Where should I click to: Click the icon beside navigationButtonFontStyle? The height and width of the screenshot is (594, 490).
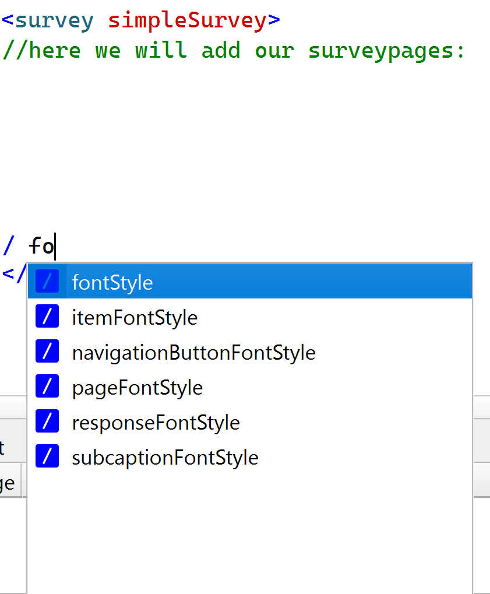[x=47, y=352]
